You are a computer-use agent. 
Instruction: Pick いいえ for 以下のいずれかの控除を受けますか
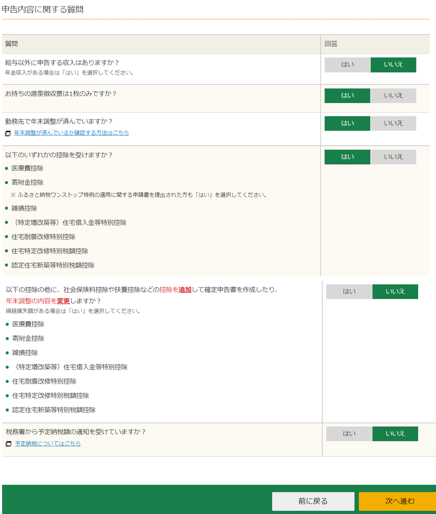(393, 157)
